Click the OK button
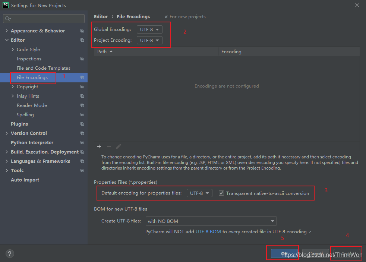The width and height of the screenshot is (366, 262). coord(284,253)
